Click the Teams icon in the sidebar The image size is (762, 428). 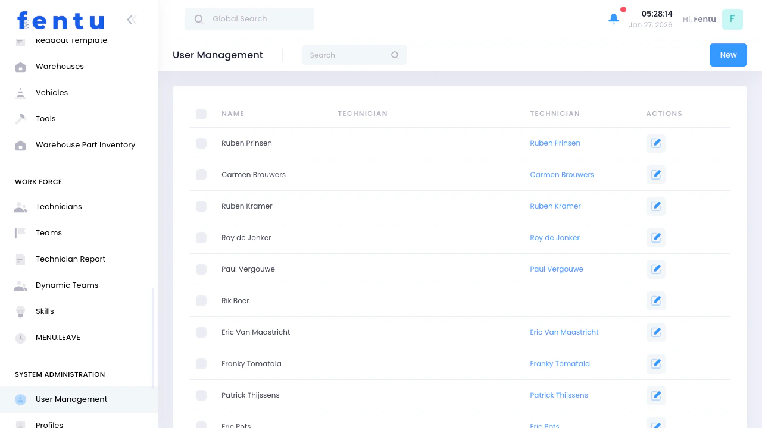(x=20, y=232)
